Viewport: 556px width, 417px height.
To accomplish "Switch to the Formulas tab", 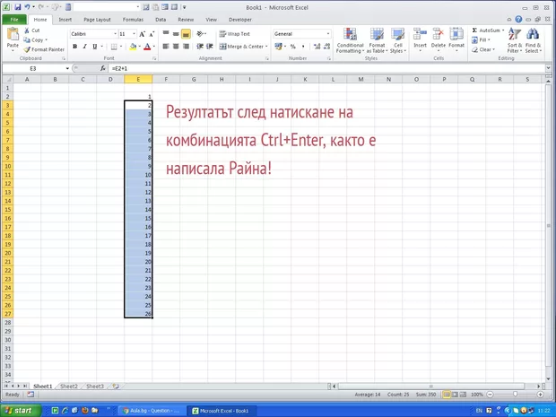I will [x=133, y=20].
